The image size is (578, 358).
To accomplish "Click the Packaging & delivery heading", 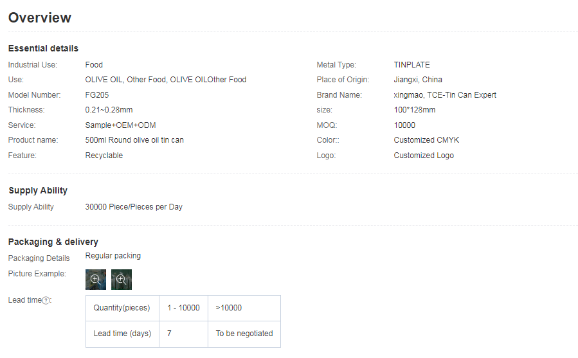I will (53, 242).
